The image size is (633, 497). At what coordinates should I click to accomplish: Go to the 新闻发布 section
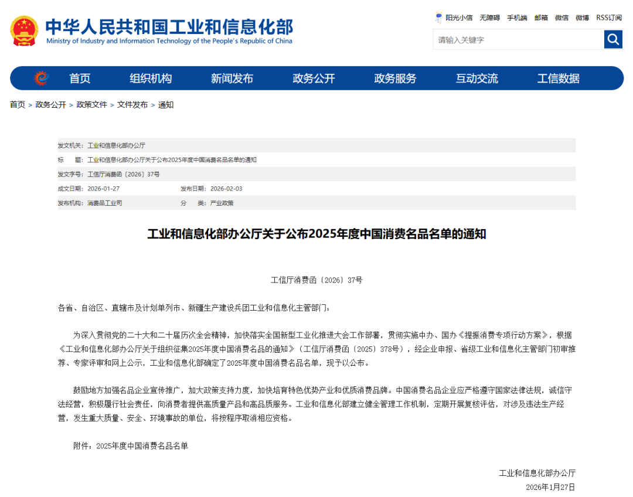coord(232,79)
